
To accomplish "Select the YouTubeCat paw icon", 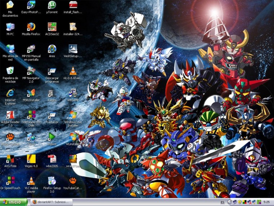I will [x=73, y=181].
